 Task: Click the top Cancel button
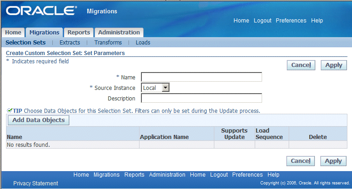[301, 65]
